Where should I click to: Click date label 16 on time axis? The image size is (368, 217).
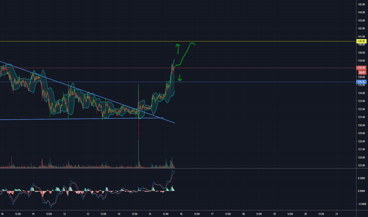[181, 214]
